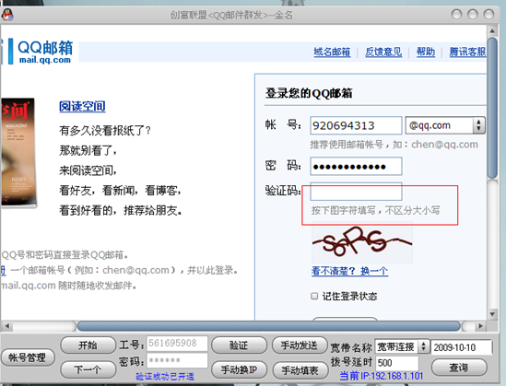Click the horizontal scrollbar left arrow

7,326
